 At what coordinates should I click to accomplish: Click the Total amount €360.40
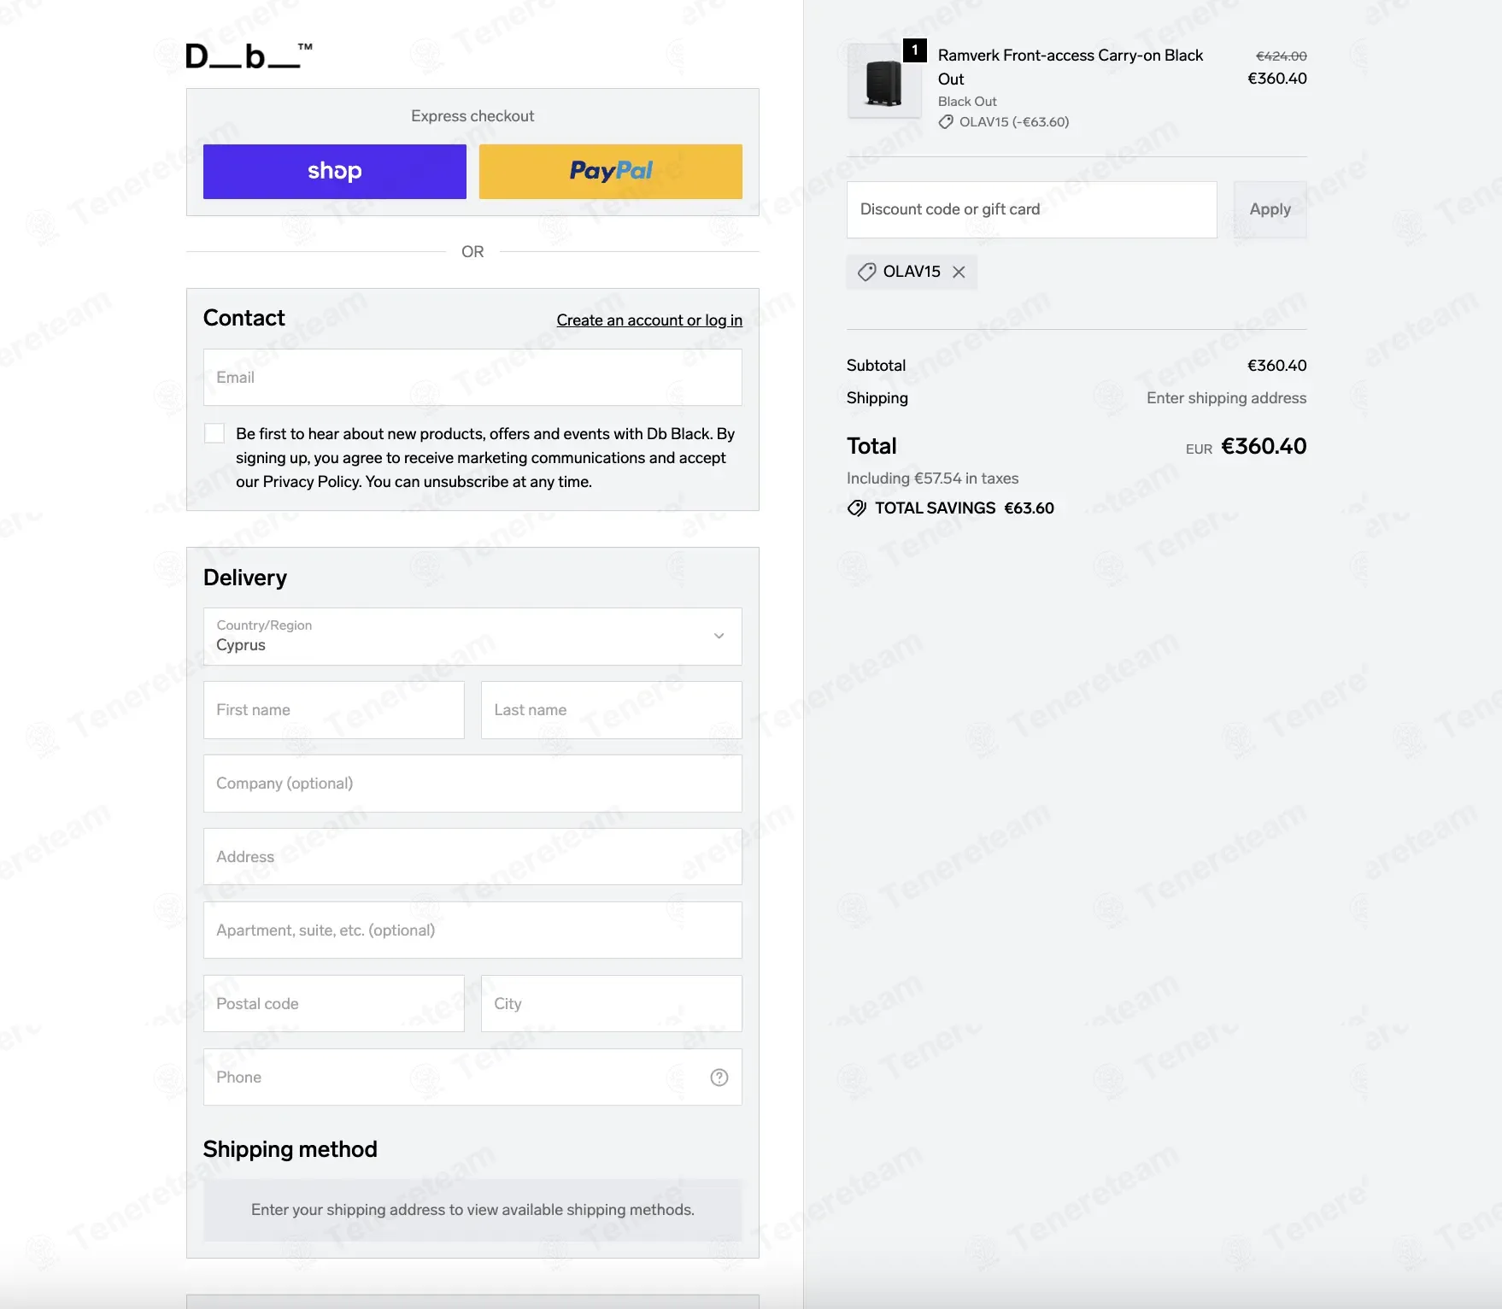click(1264, 446)
